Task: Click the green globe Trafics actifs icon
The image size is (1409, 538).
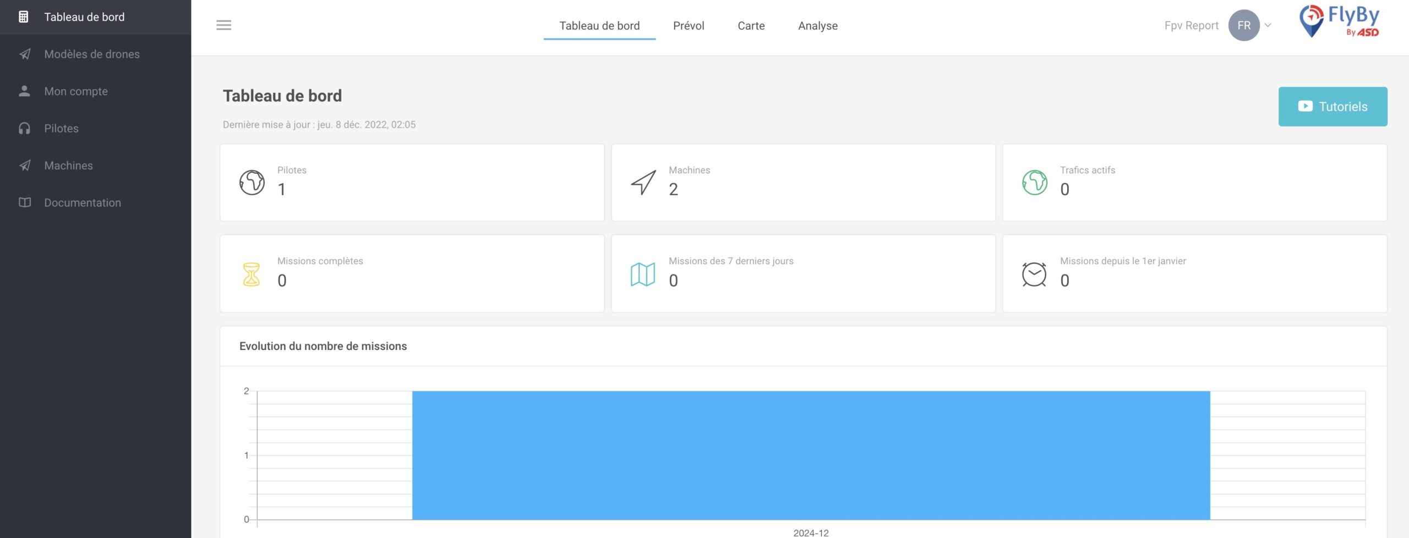Action: coord(1034,183)
